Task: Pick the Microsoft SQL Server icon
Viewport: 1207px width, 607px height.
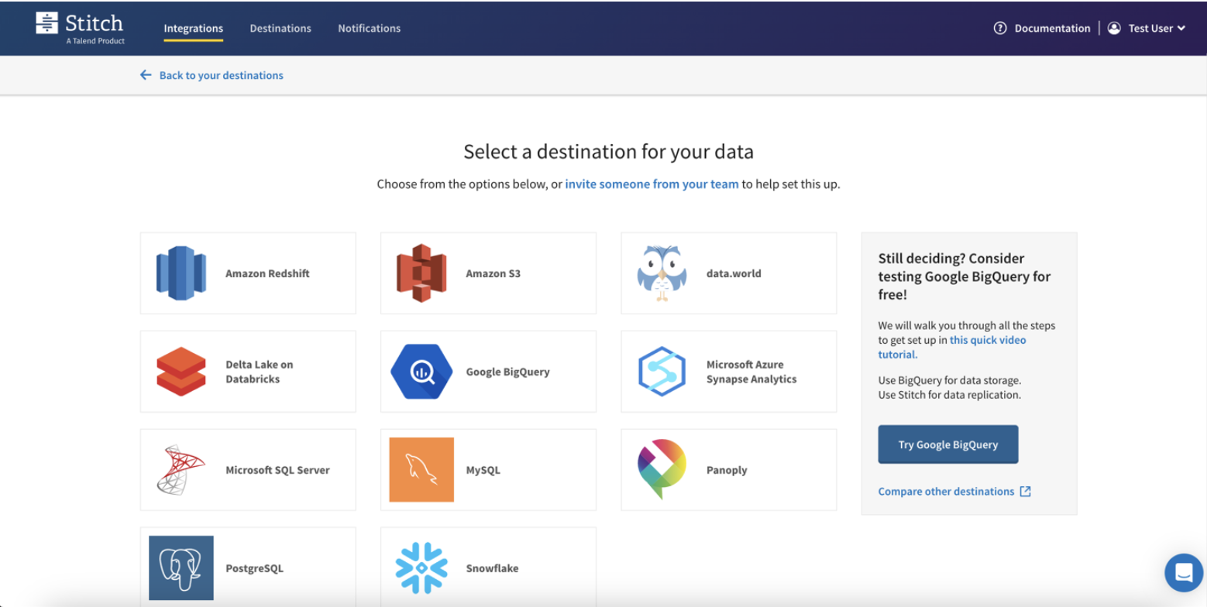Action: tap(181, 470)
